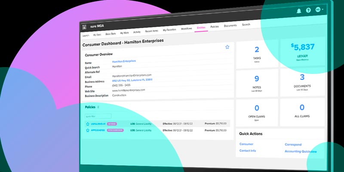Go to the Workflows tab
Viewport: 344px width, 172px height.
(186, 29)
